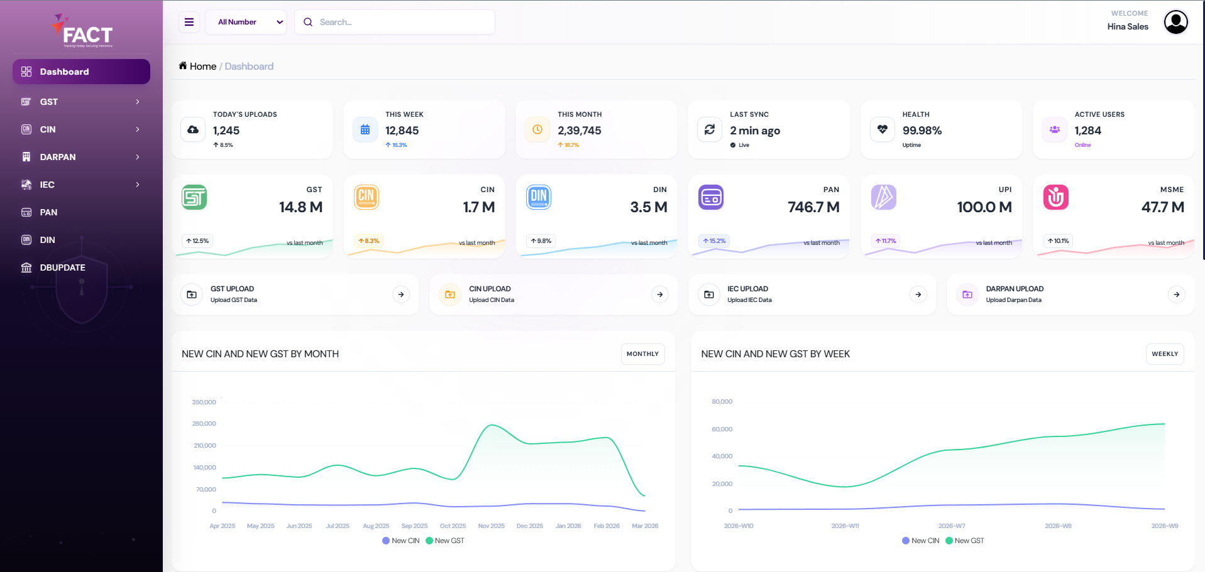Image resolution: width=1205 pixels, height=572 pixels.
Task: Open DBUPDATE in the sidebar
Action: click(82, 267)
